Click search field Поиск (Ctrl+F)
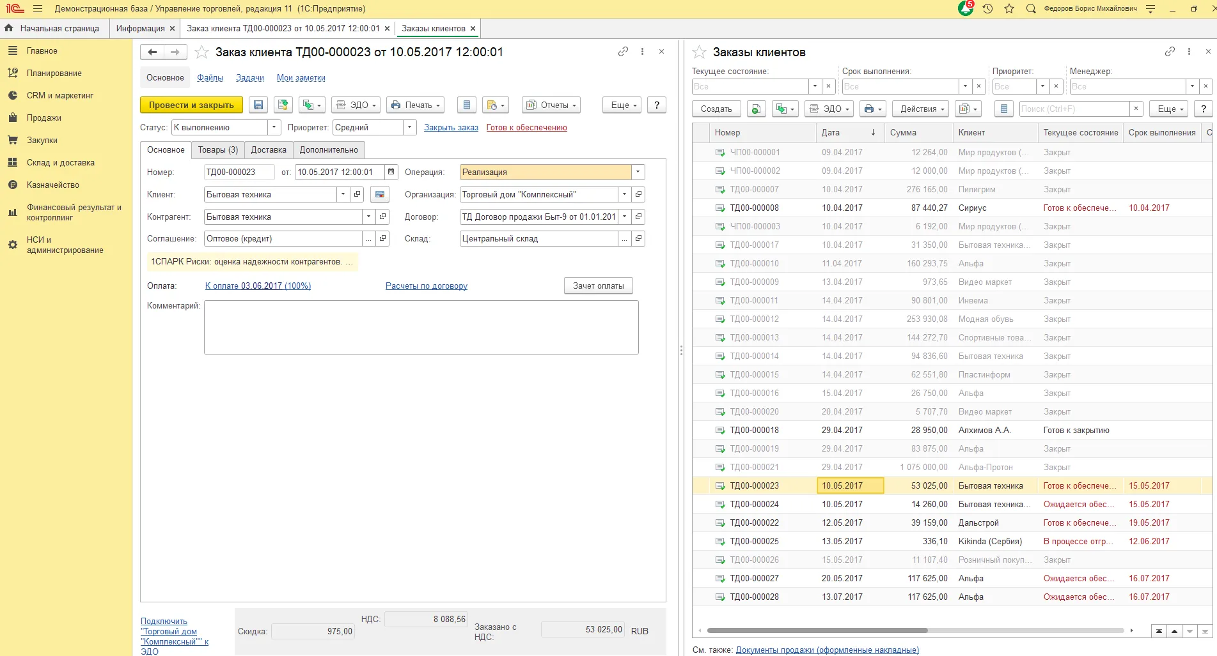Viewport: 1217px width, 656px height. coord(1074,109)
